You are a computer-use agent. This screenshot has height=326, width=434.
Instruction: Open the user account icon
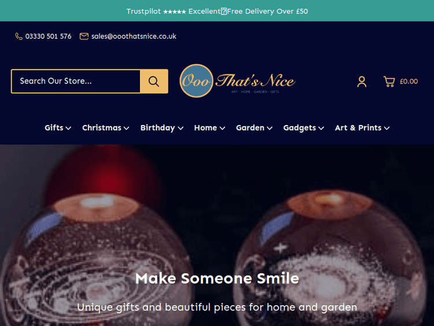pos(362,82)
